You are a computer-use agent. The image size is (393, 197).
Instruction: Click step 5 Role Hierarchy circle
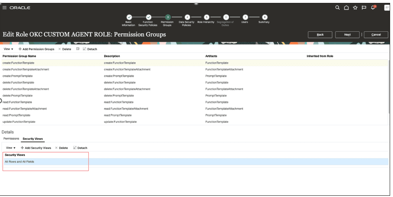point(206,17)
